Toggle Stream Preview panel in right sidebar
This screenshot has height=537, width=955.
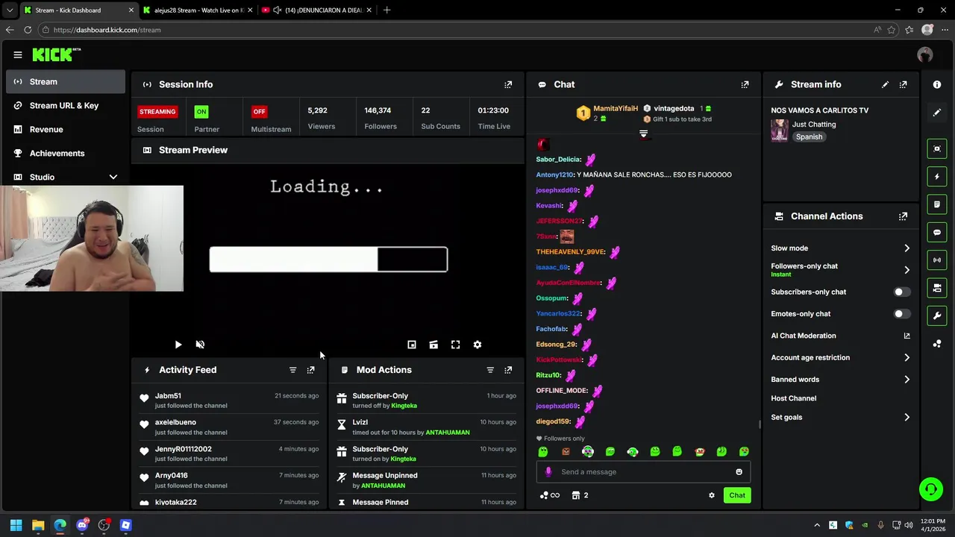click(937, 148)
